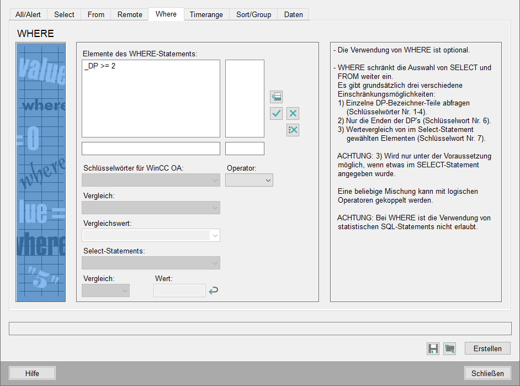
Task: Click the floppy disk save icon
Action: pyautogui.click(x=433, y=348)
